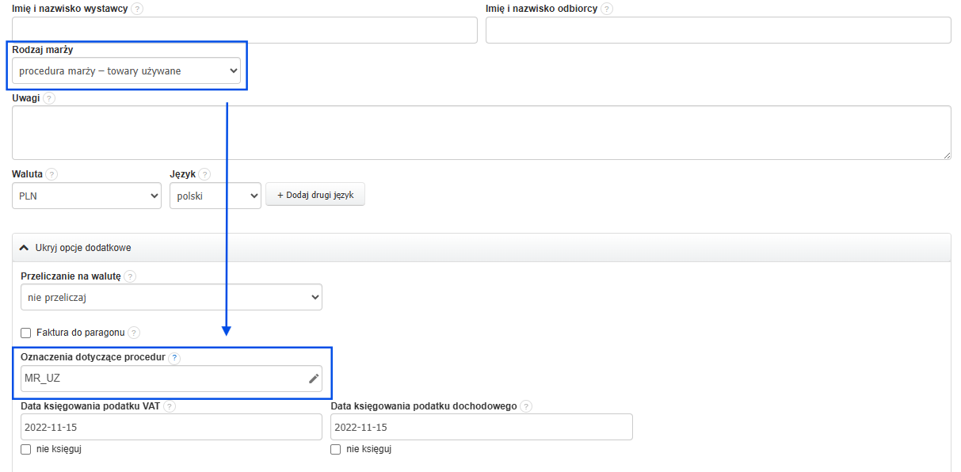Click help icon beside Imię i nazwisko odbiorcy

coord(607,9)
